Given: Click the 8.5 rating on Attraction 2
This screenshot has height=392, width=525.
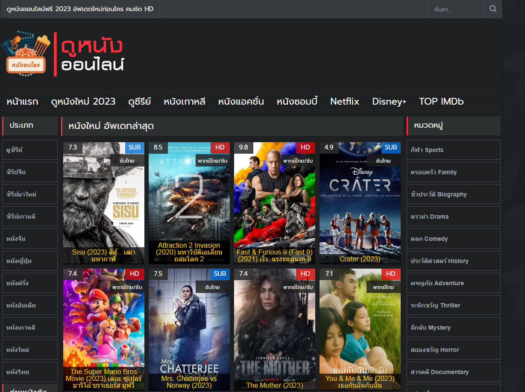Looking at the screenshot, I should [x=158, y=147].
